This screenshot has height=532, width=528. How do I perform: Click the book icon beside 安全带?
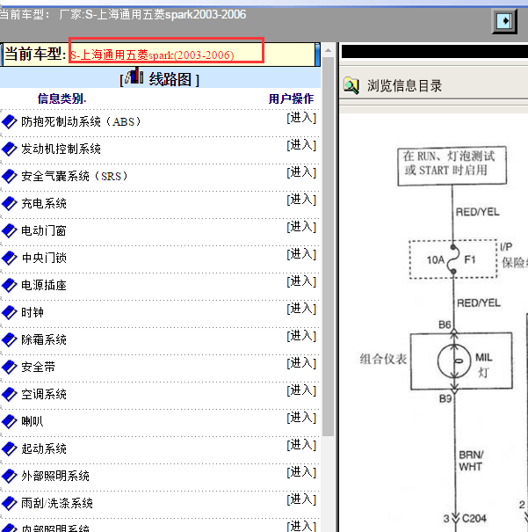point(9,367)
